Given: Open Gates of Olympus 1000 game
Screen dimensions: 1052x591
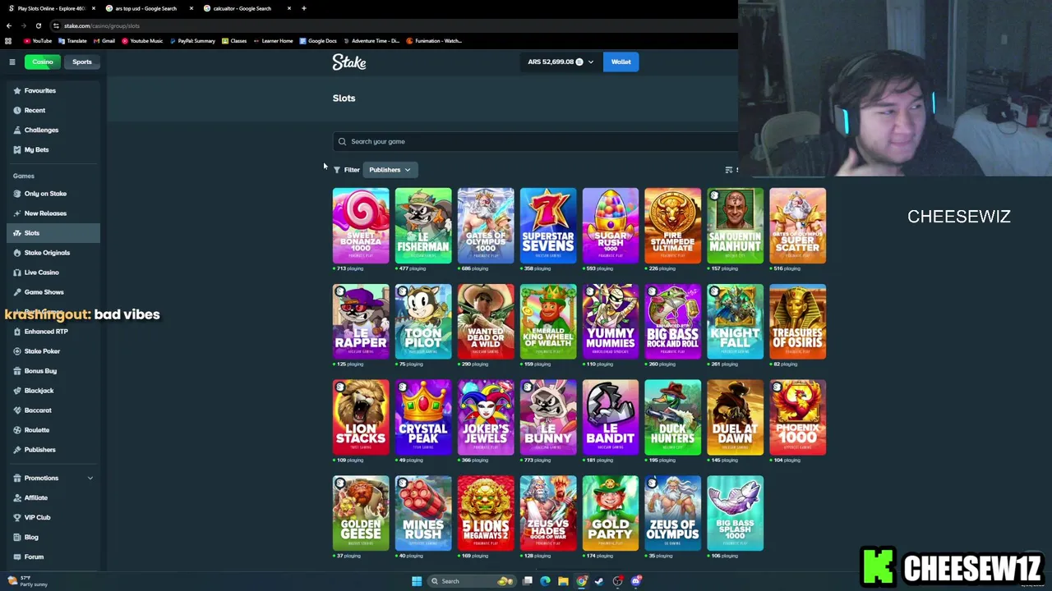Looking at the screenshot, I should pos(486,226).
